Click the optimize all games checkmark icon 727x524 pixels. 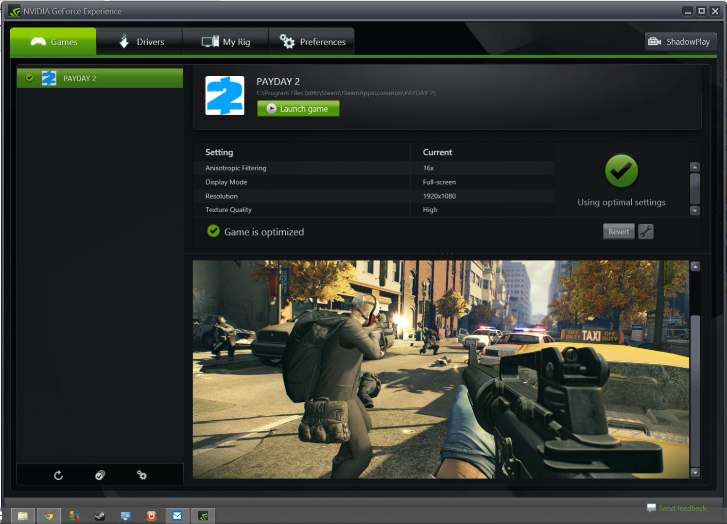point(100,475)
